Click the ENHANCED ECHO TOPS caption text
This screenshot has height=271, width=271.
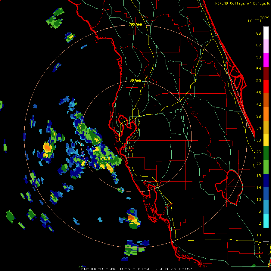coord(106,269)
